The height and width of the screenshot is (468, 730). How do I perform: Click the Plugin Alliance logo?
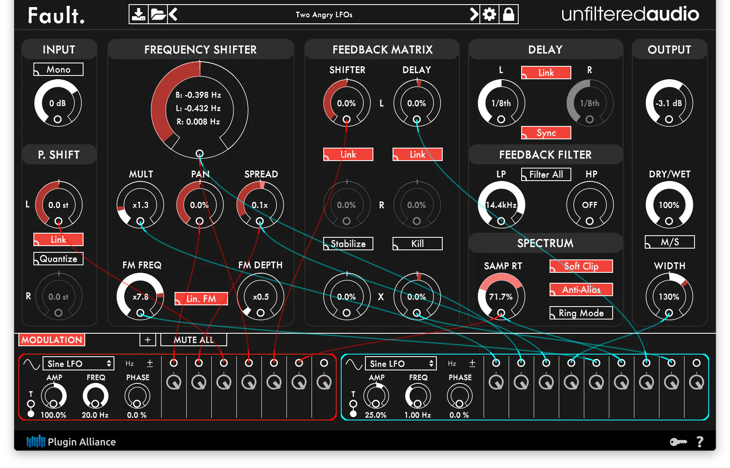tap(71, 442)
